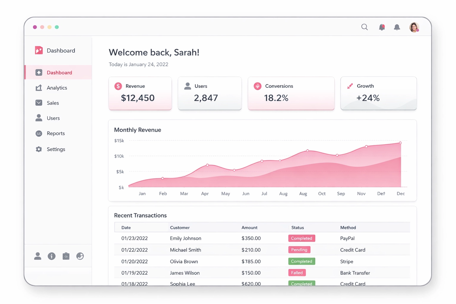Screen dimensions: 456x304
Task: Go to Sales in sidebar
Action: tap(53, 103)
